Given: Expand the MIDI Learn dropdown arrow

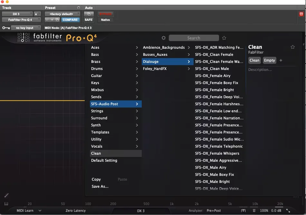Looking at the screenshot, I should [x=40, y=211].
